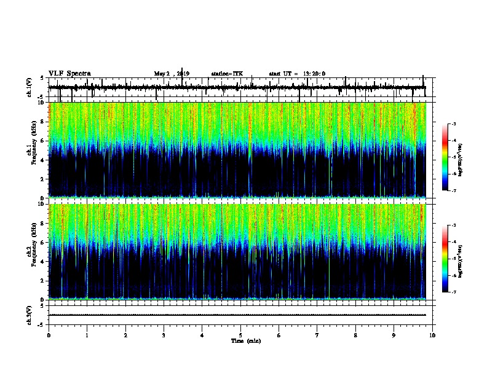The width and height of the screenshot is (487, 376).
Task: Click the "ch.3(V)" axis label
Action: coord(30,315)
